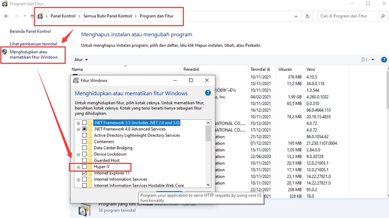Screen dimensions: 389x218
Task: Open the address bar history dropdown
Action: click(296, 17)
